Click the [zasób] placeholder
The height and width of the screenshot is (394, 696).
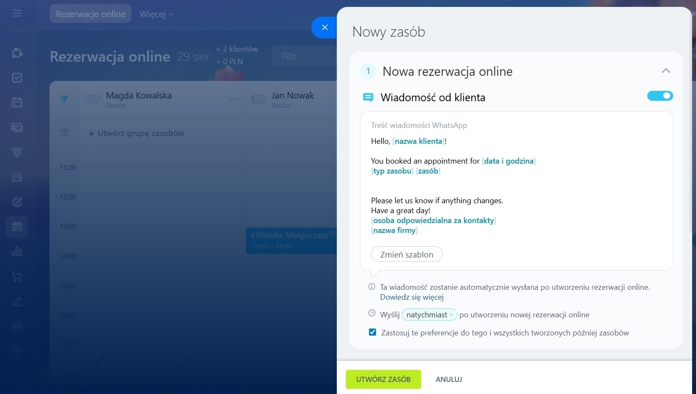pos(428,171)
